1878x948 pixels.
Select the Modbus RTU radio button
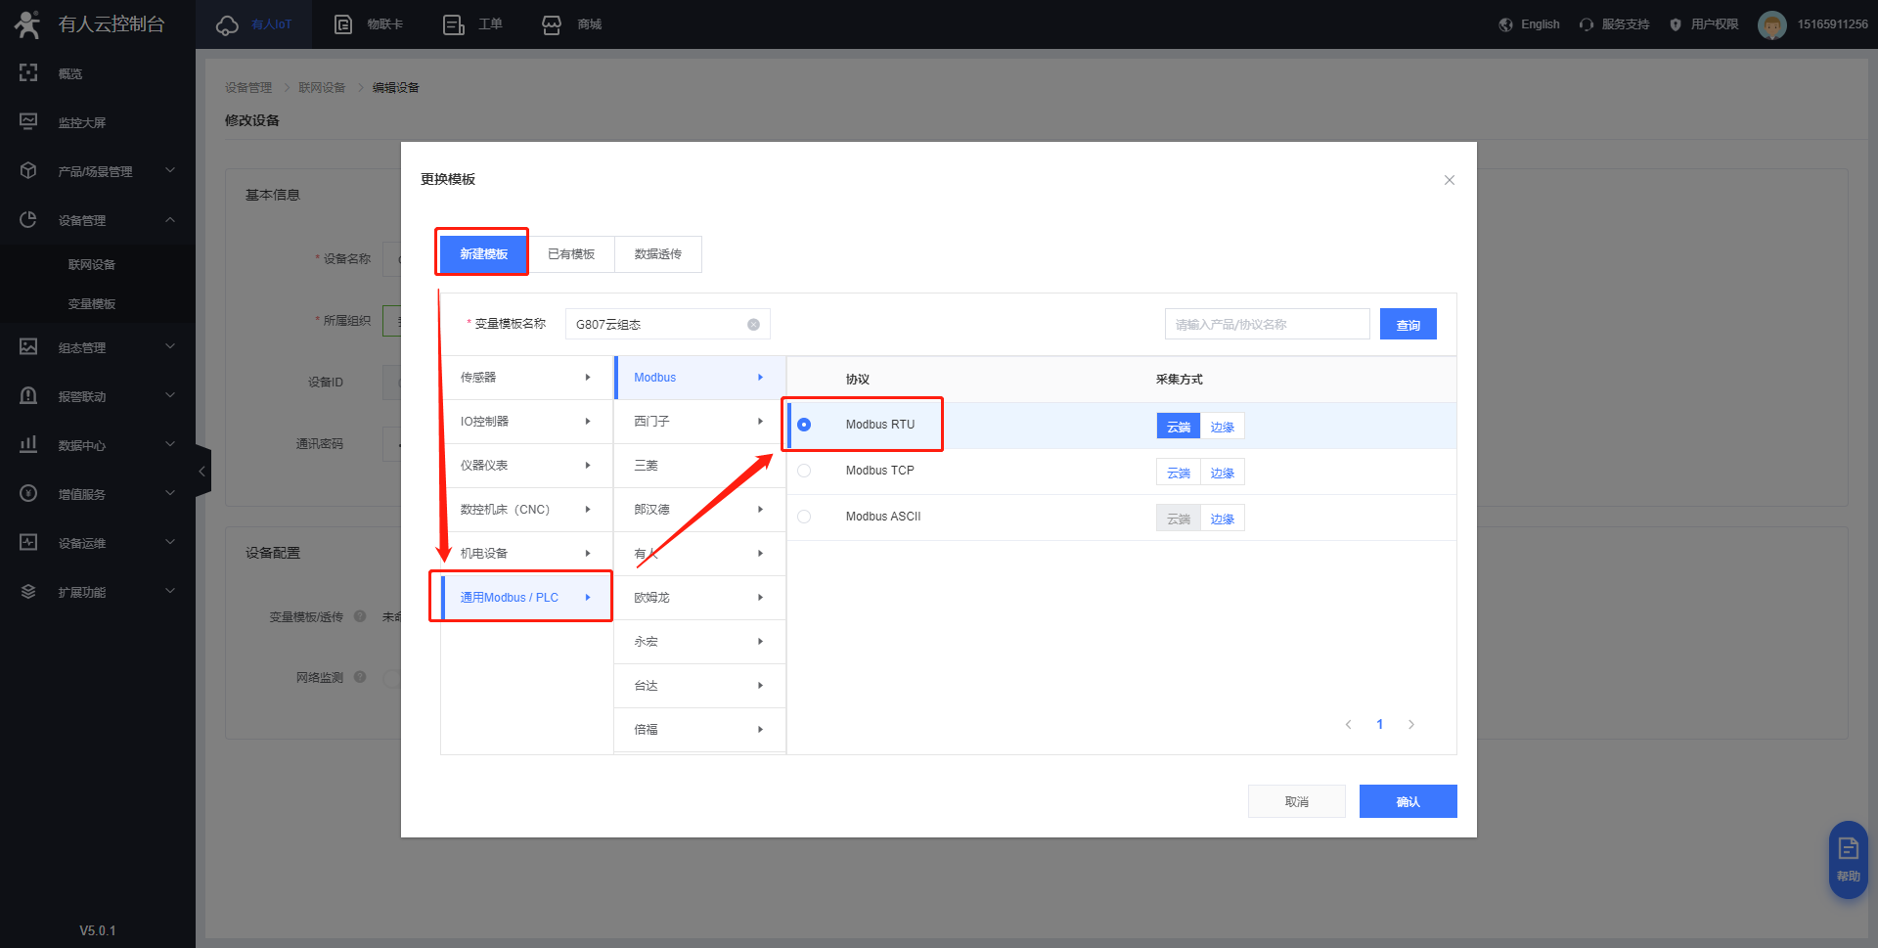[804, 425]
